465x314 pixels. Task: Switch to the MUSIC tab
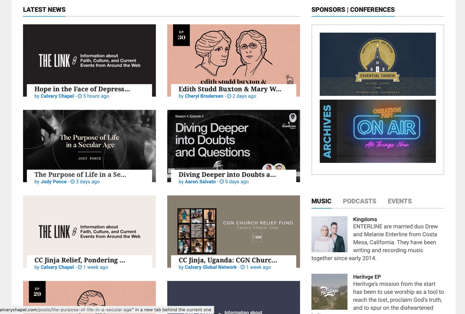[x=321, y=201]
